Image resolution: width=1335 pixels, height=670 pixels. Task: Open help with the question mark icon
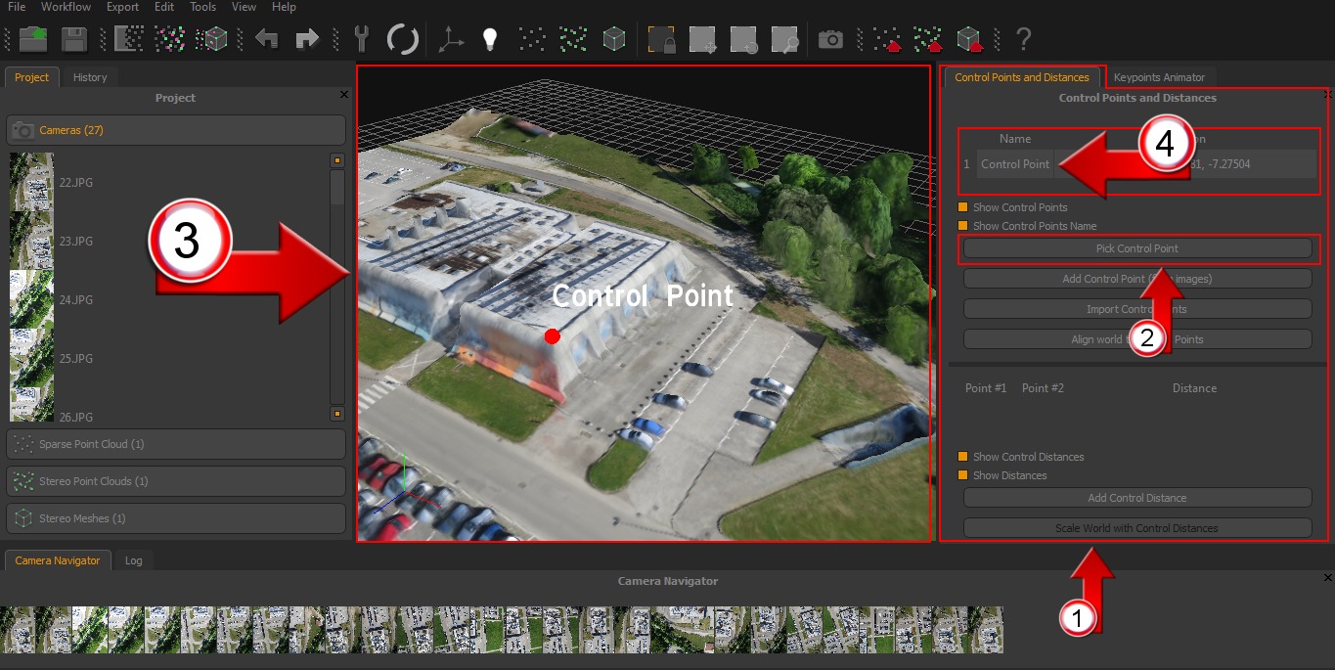1023,39
